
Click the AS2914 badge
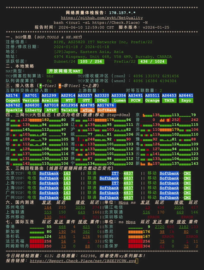[x=68, y=95]
